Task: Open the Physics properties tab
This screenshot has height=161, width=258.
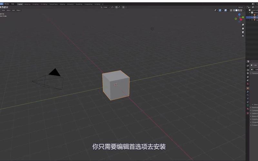Action: coord(248,99)
